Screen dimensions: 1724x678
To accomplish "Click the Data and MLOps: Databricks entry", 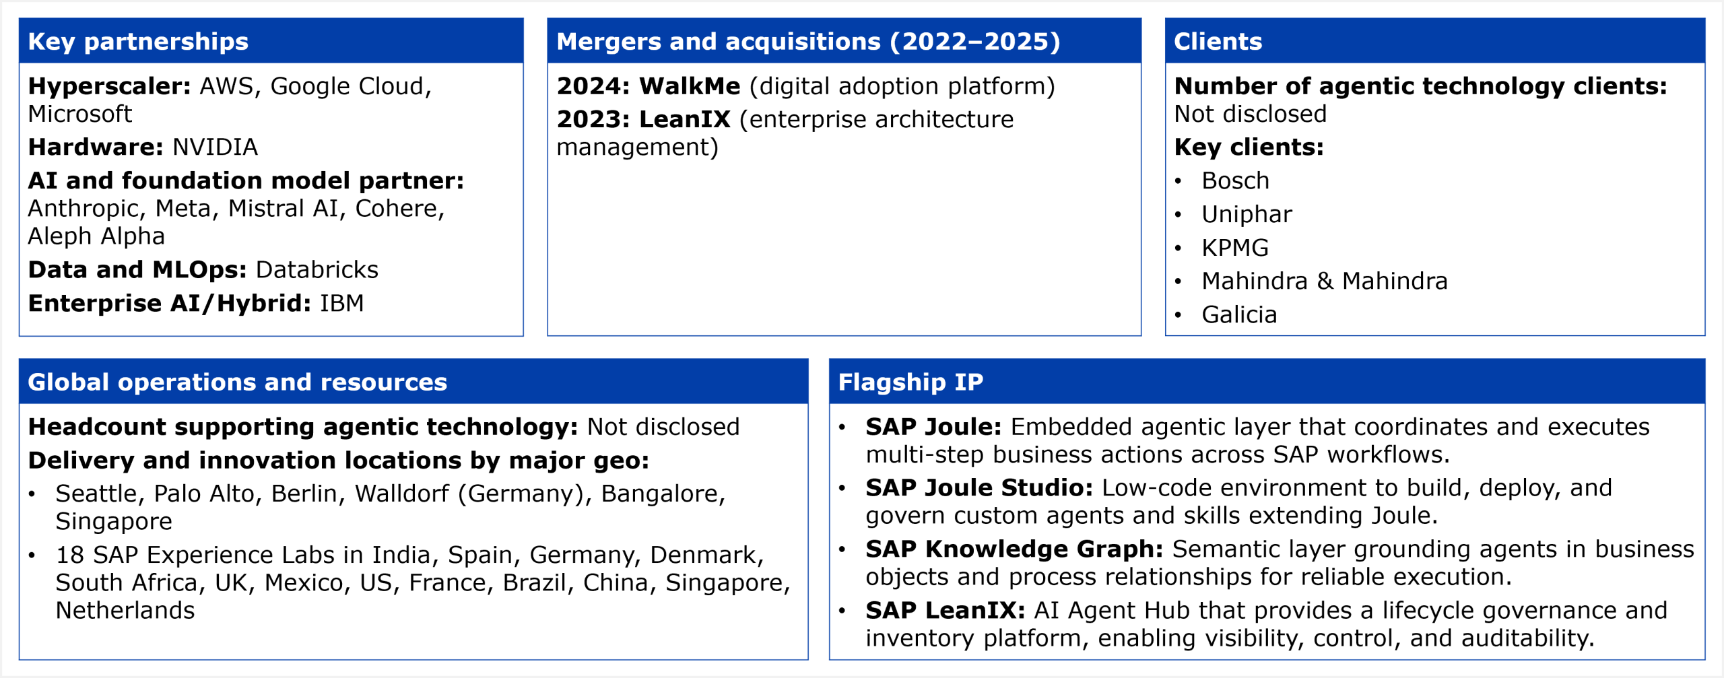I will (203, 269).
